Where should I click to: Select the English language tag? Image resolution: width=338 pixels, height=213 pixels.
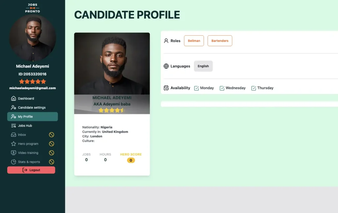pyautogui.click(x=203, y=66)
